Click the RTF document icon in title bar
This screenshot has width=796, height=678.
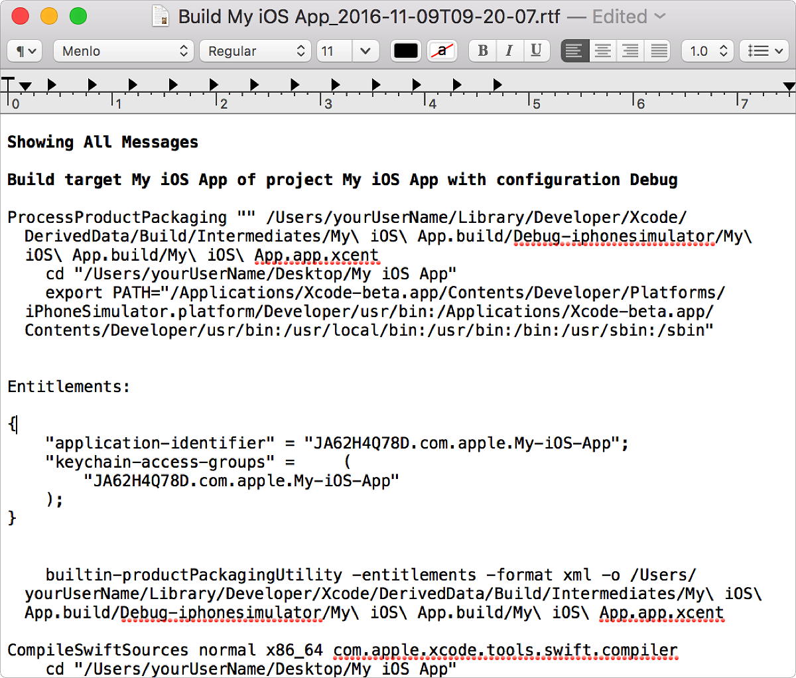161,16
